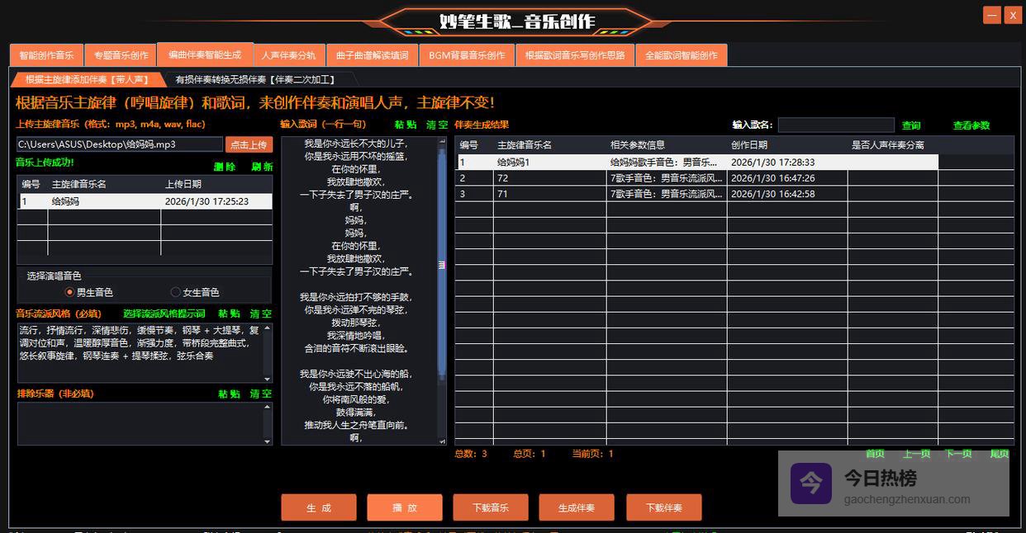
Task: Play the generated music with 播放
Action: point(405,507)
